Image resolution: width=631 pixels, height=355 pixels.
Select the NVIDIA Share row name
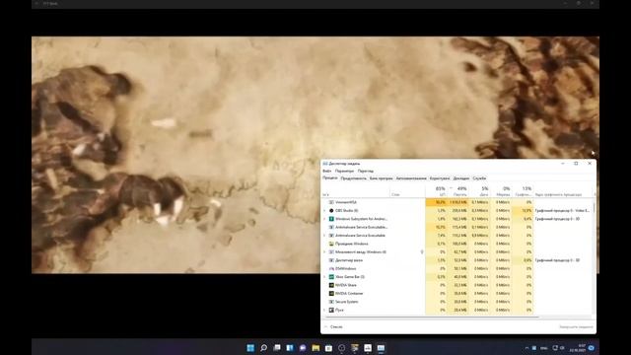(346, 285)
